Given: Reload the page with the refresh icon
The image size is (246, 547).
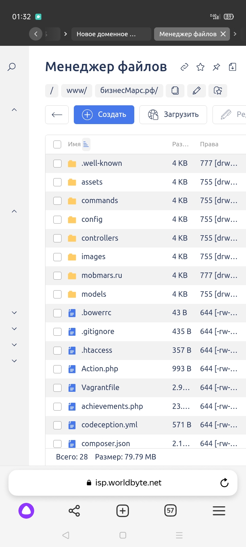Looking at the screenshot, I should pyautogui.click(x=224, y=483).
